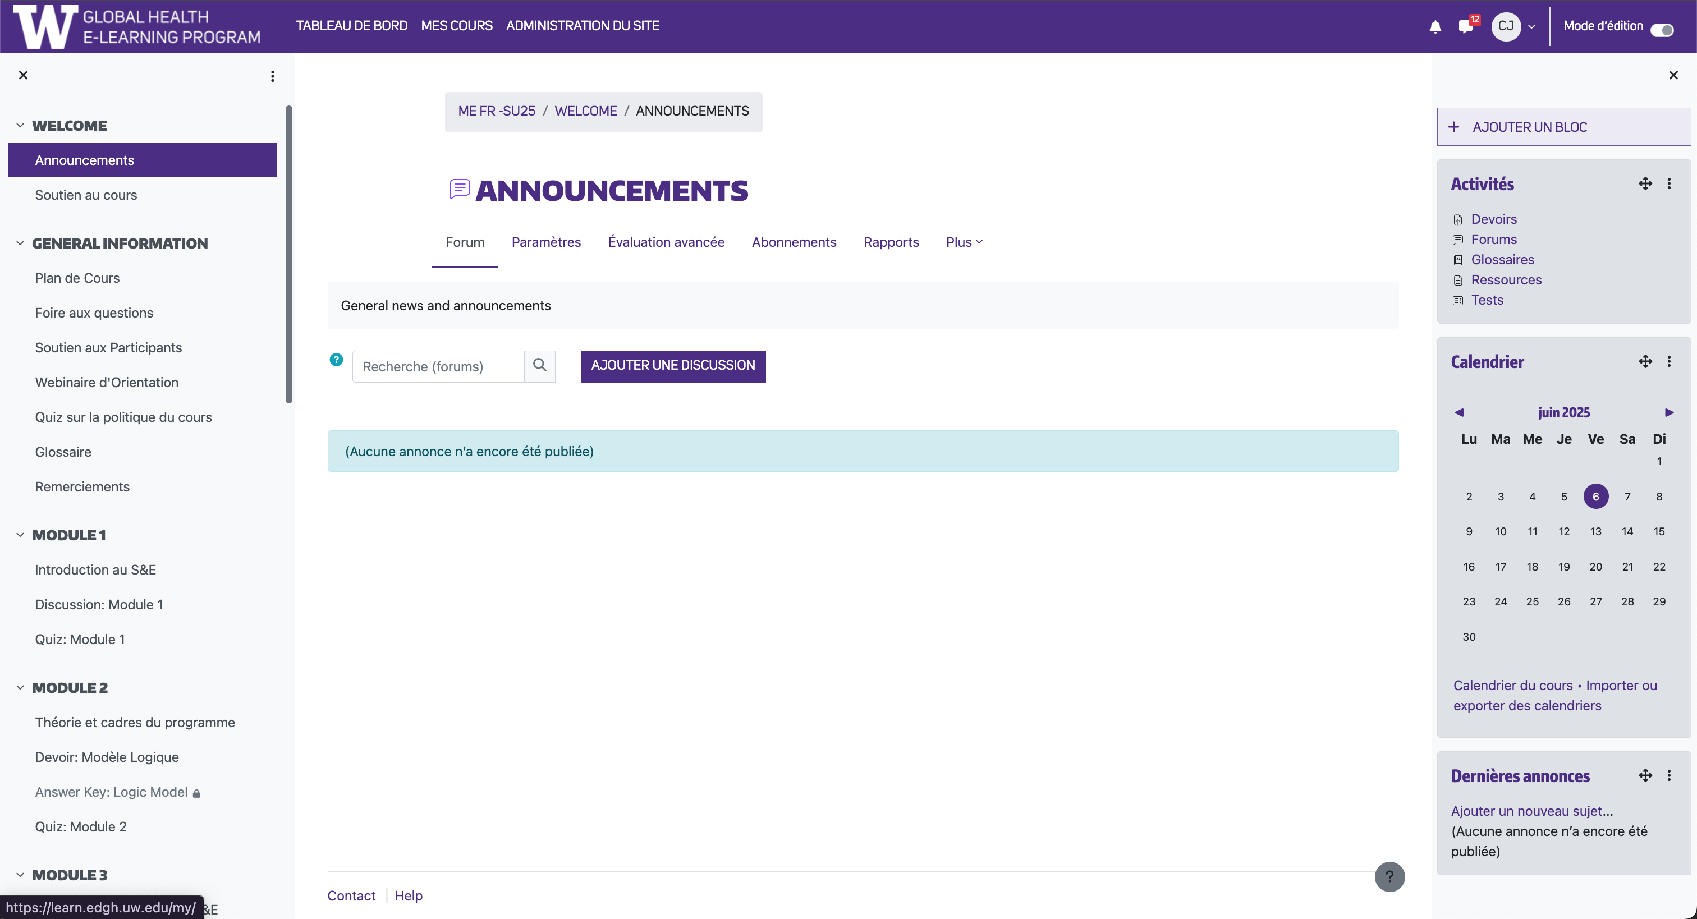
Task: Open the notifications bell icon
Action: tap(1435, 26)
